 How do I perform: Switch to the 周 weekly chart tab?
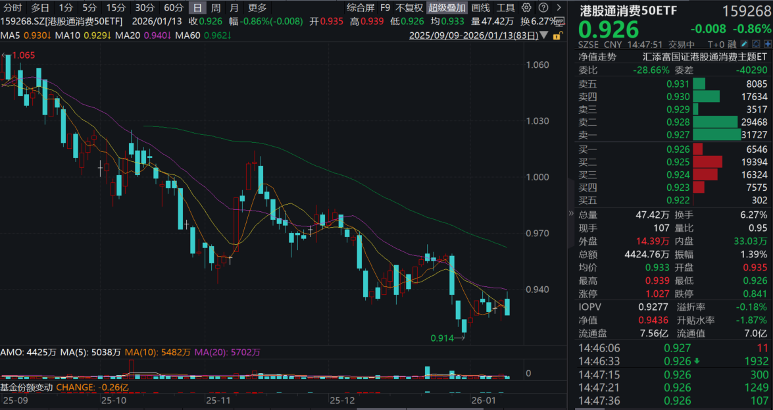(x=216, y=8)
